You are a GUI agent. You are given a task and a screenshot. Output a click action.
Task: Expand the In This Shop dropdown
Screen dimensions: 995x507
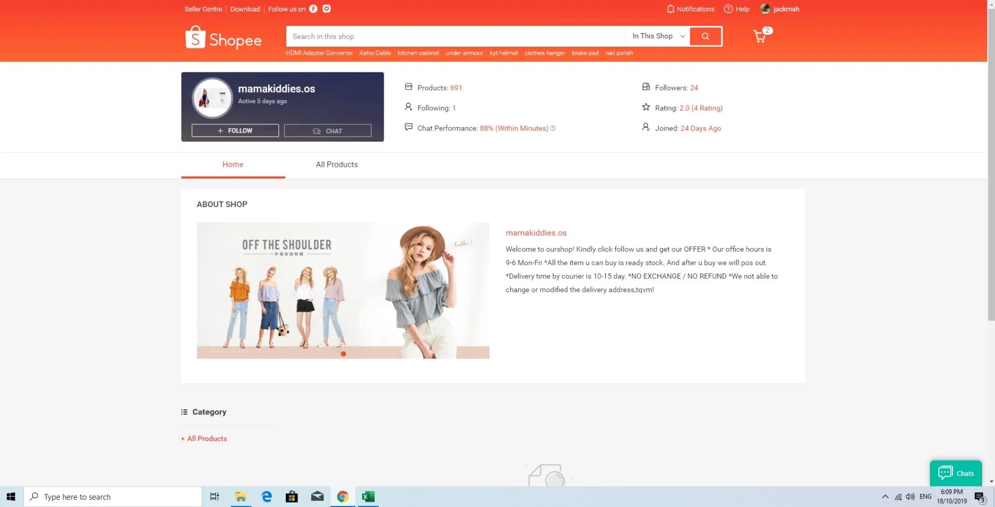(658, 36)
